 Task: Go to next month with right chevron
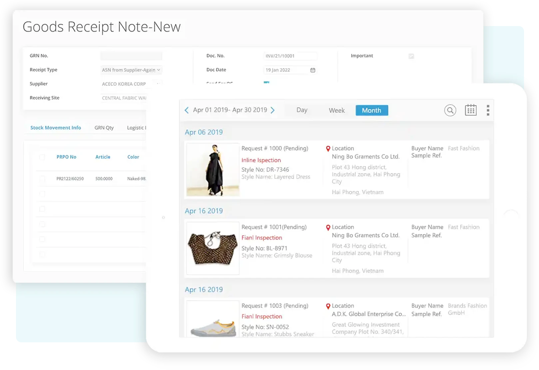coord(272,110)
